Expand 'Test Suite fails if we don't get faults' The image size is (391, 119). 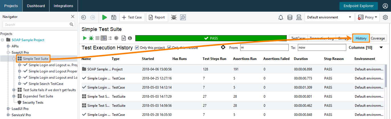14,90
